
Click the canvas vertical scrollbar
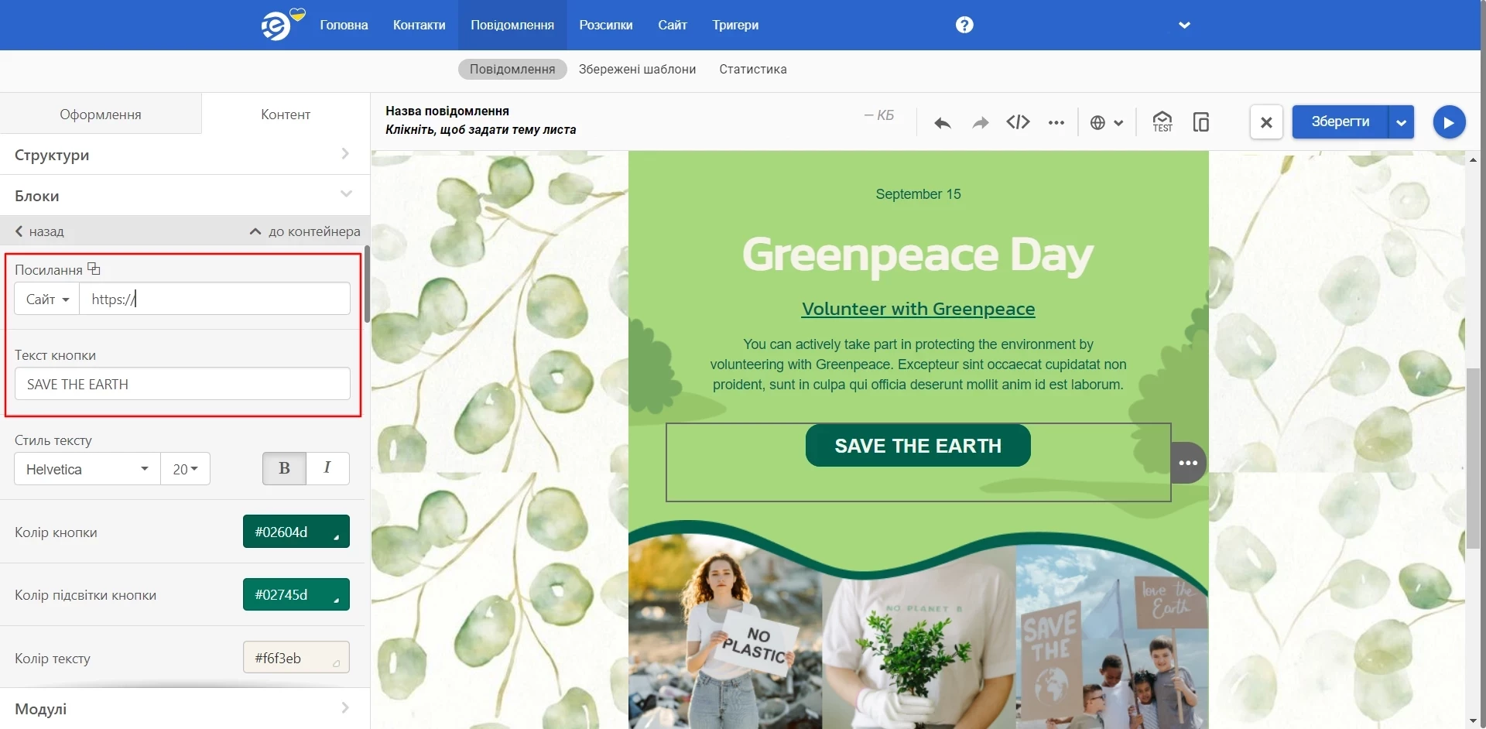[1473, 457]
